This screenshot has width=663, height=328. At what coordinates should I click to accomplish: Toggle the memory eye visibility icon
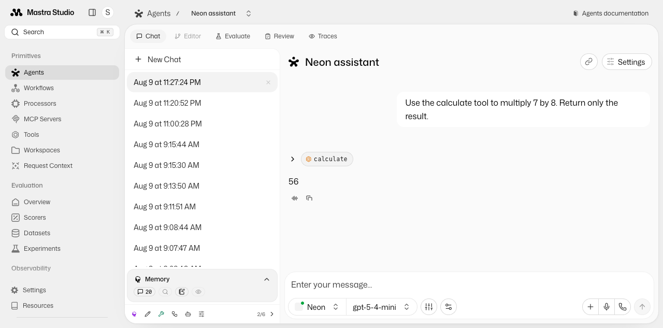tap(198, 292)
